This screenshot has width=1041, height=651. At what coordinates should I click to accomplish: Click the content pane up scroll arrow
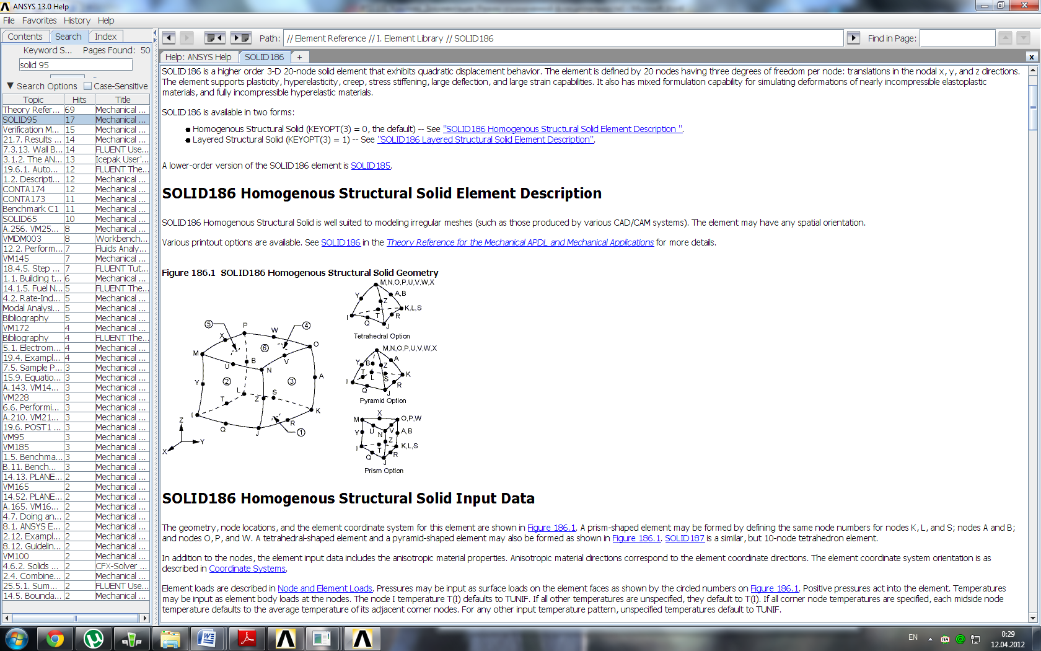1033,71
